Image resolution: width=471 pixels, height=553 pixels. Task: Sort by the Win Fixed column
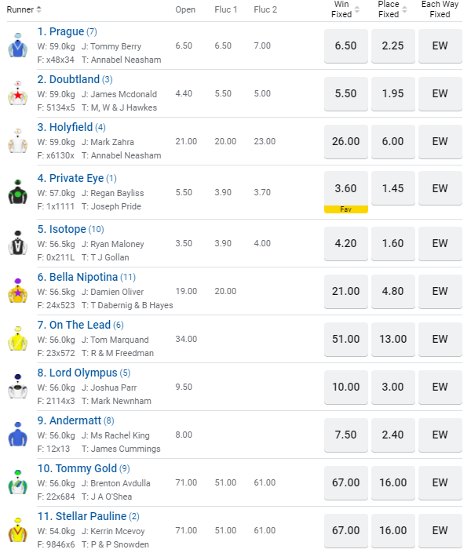click(358, 9)
